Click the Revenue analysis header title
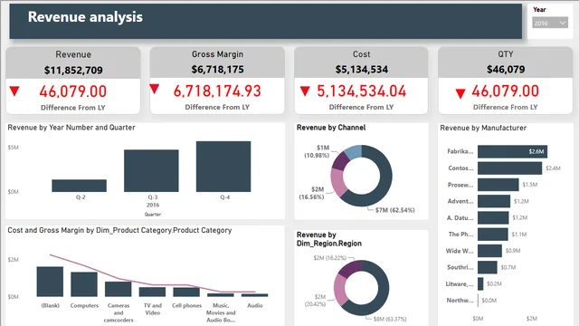 point(85,17)
